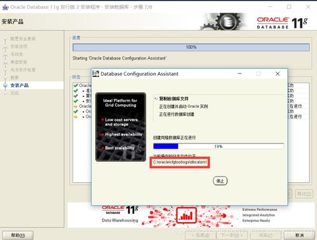Select the 安装产品 step in sidebar
The image size is (317, 240).
[x=19, y=85]
